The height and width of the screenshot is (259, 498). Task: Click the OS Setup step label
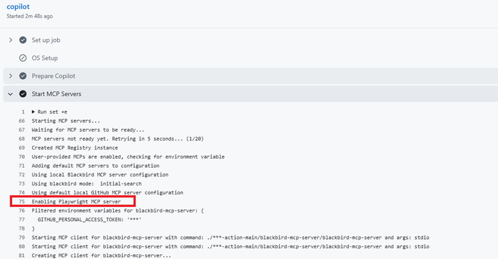(x=45, y=58)
